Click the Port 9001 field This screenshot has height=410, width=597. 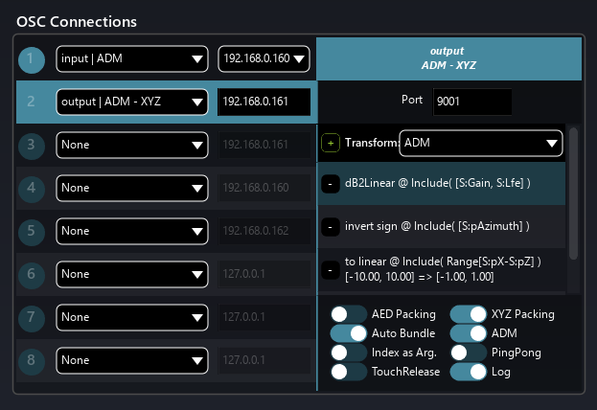[x=471, y=101]
